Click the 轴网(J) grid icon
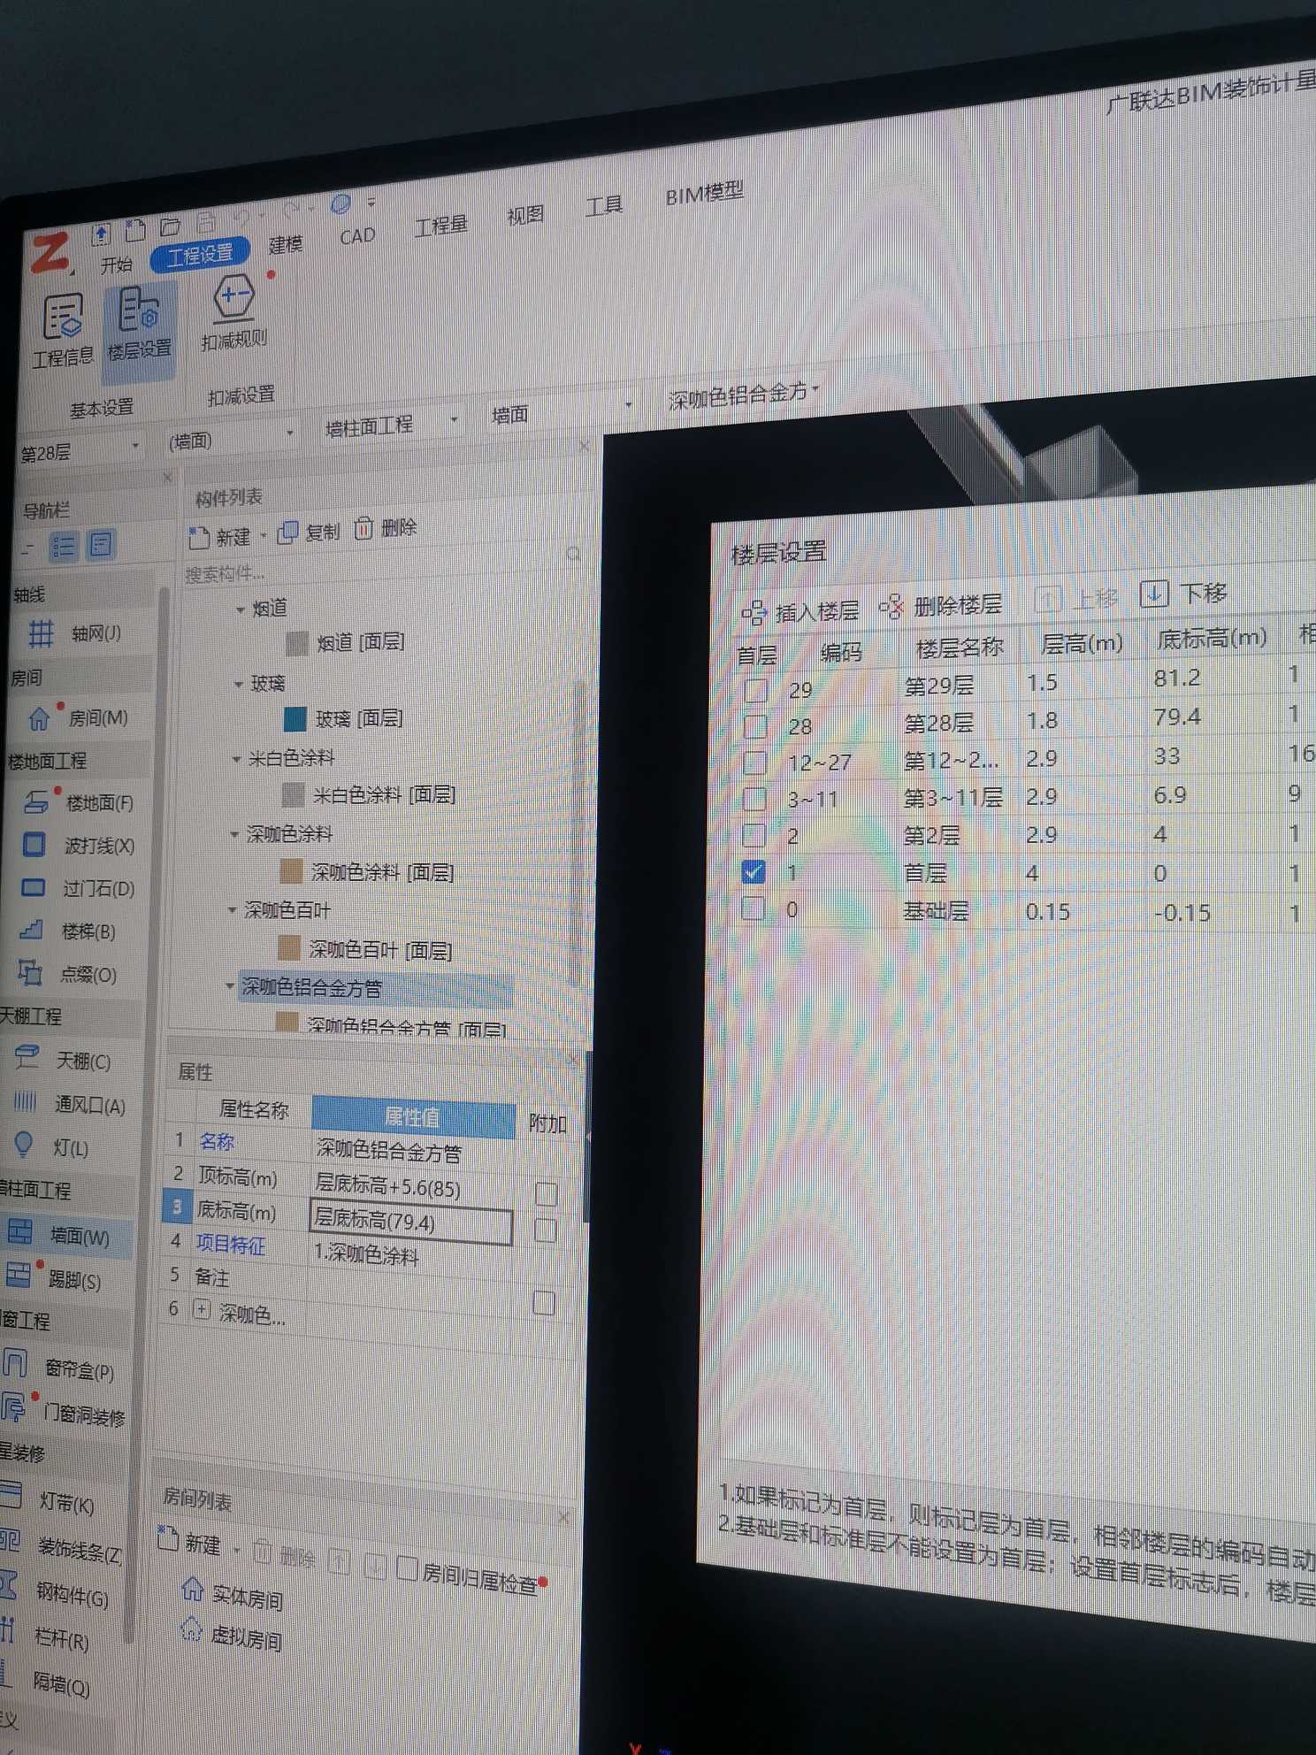 tap(41, 633)
